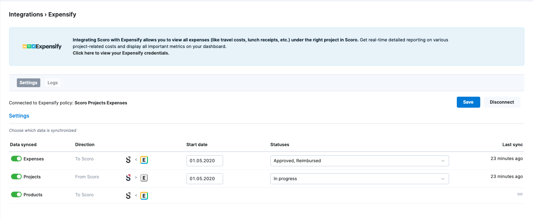Click the direction arrow in Projects row
Viewport: 533px width, 219px height.
(136, 178)
